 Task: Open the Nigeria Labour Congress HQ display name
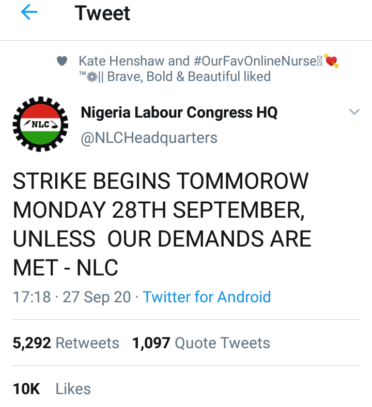pos(179,112)
